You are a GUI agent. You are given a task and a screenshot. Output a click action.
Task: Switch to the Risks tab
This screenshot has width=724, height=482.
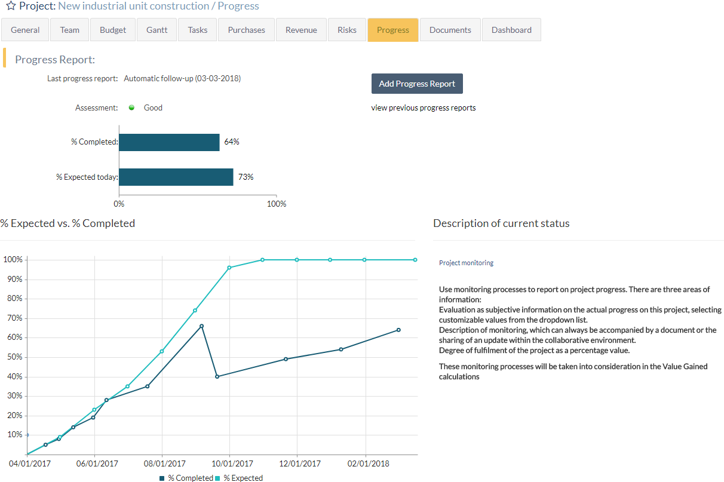[x=346, y=29]
